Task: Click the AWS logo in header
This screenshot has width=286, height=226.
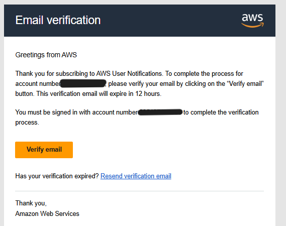Action: pyautogui.click(x=252, y=21)
